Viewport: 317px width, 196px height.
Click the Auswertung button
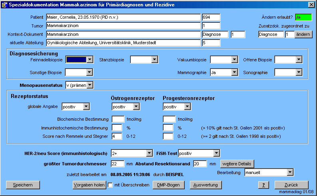tap(206, 185)
